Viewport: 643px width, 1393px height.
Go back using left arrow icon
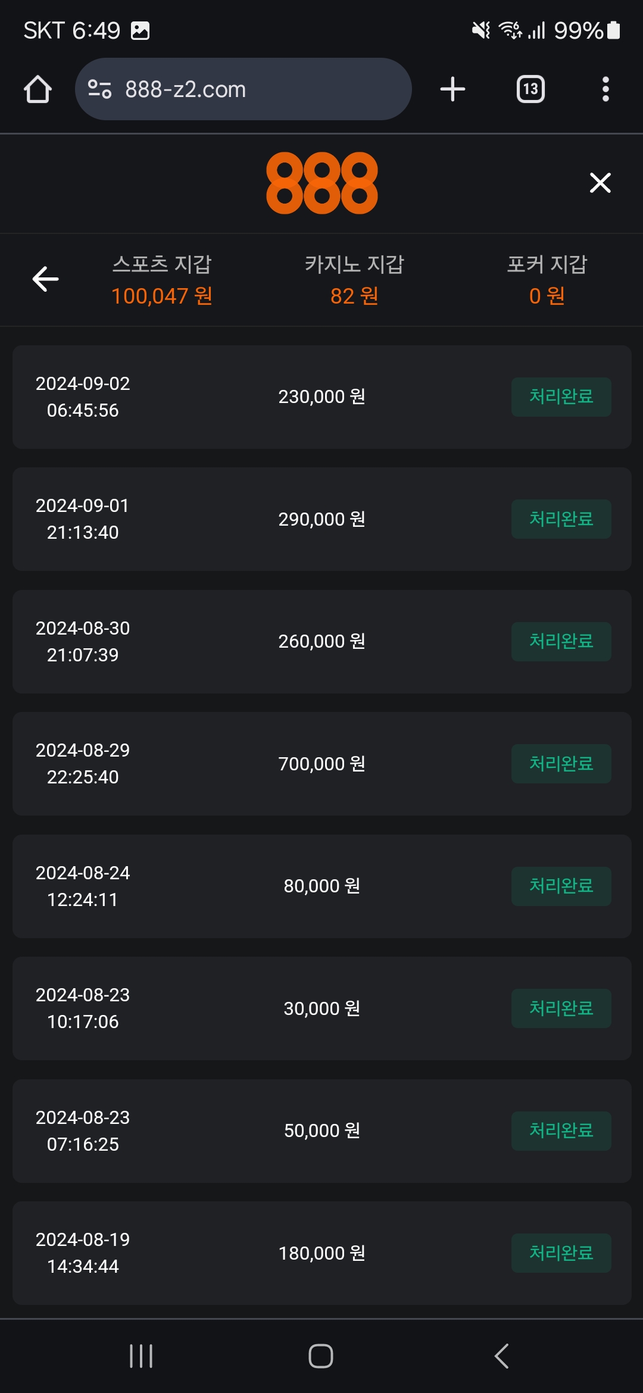(x=45, y=279)
